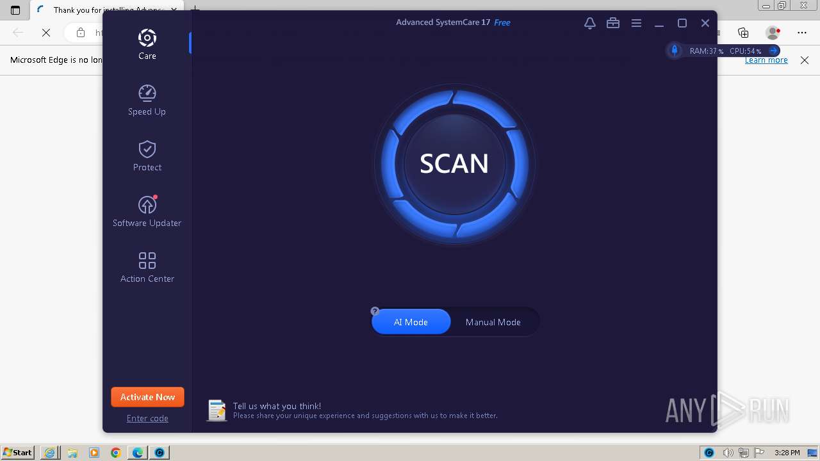Open network icon in system tray
The image size is (820, 461).
744,453
